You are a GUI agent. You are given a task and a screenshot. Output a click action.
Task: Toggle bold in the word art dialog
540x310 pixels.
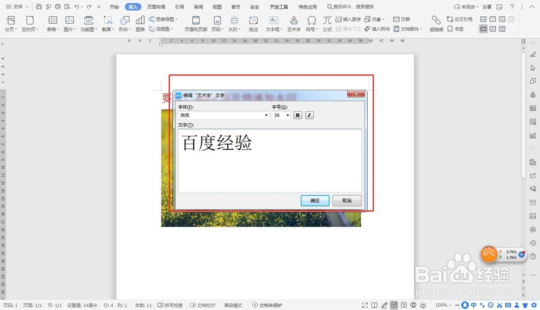[x=298, y=115]
